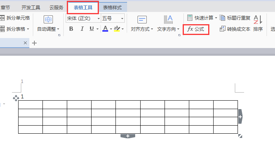Open the 开发工具 tab
275x141 pixels.
(31, 8)
